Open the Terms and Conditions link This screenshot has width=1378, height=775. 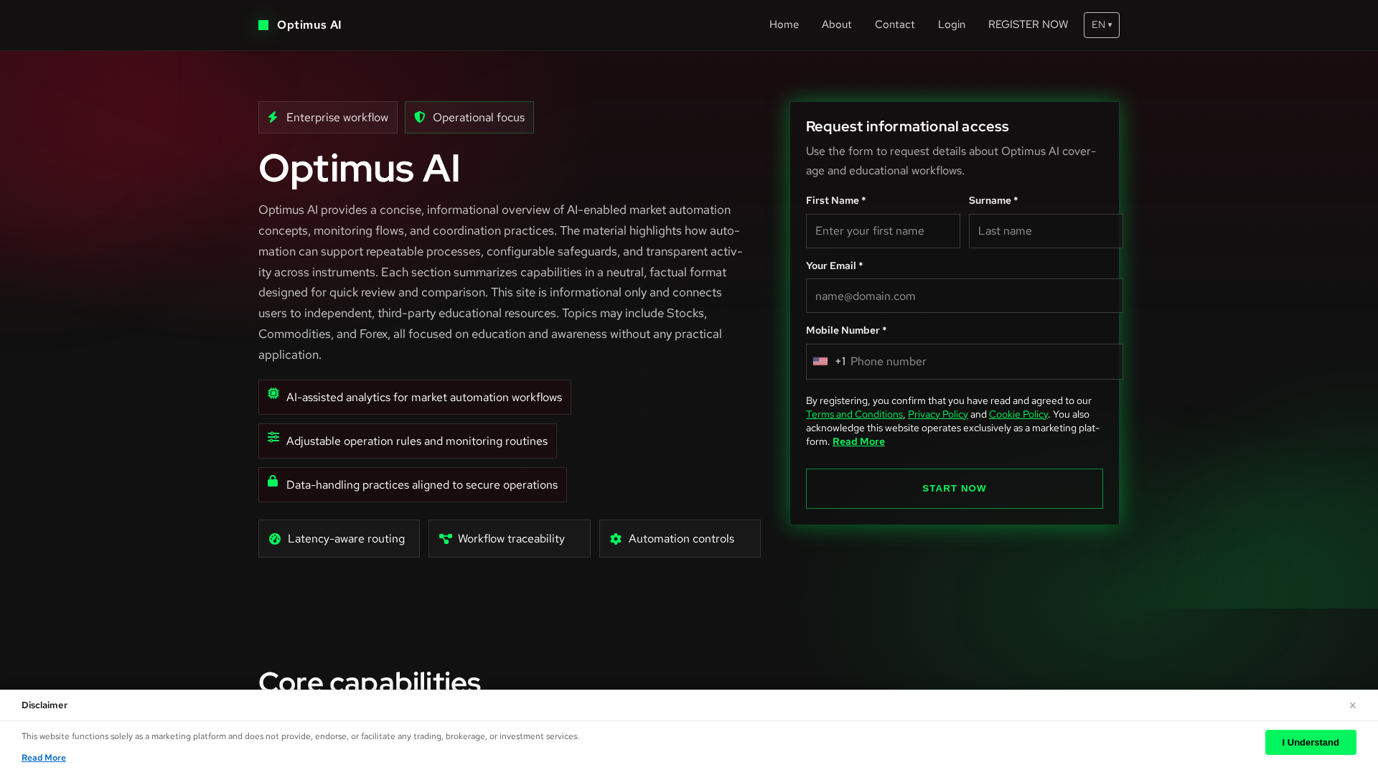tap(854, 414)
